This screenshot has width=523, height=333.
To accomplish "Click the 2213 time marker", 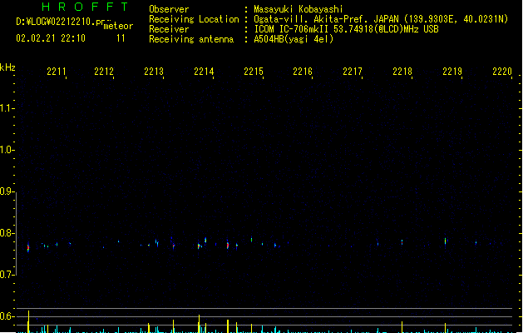I will [x=154, y=72].
